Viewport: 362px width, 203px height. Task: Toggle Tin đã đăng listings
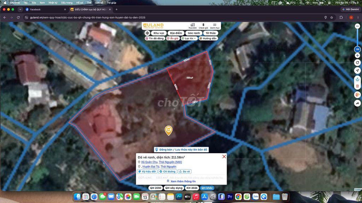tap(154, 38)
